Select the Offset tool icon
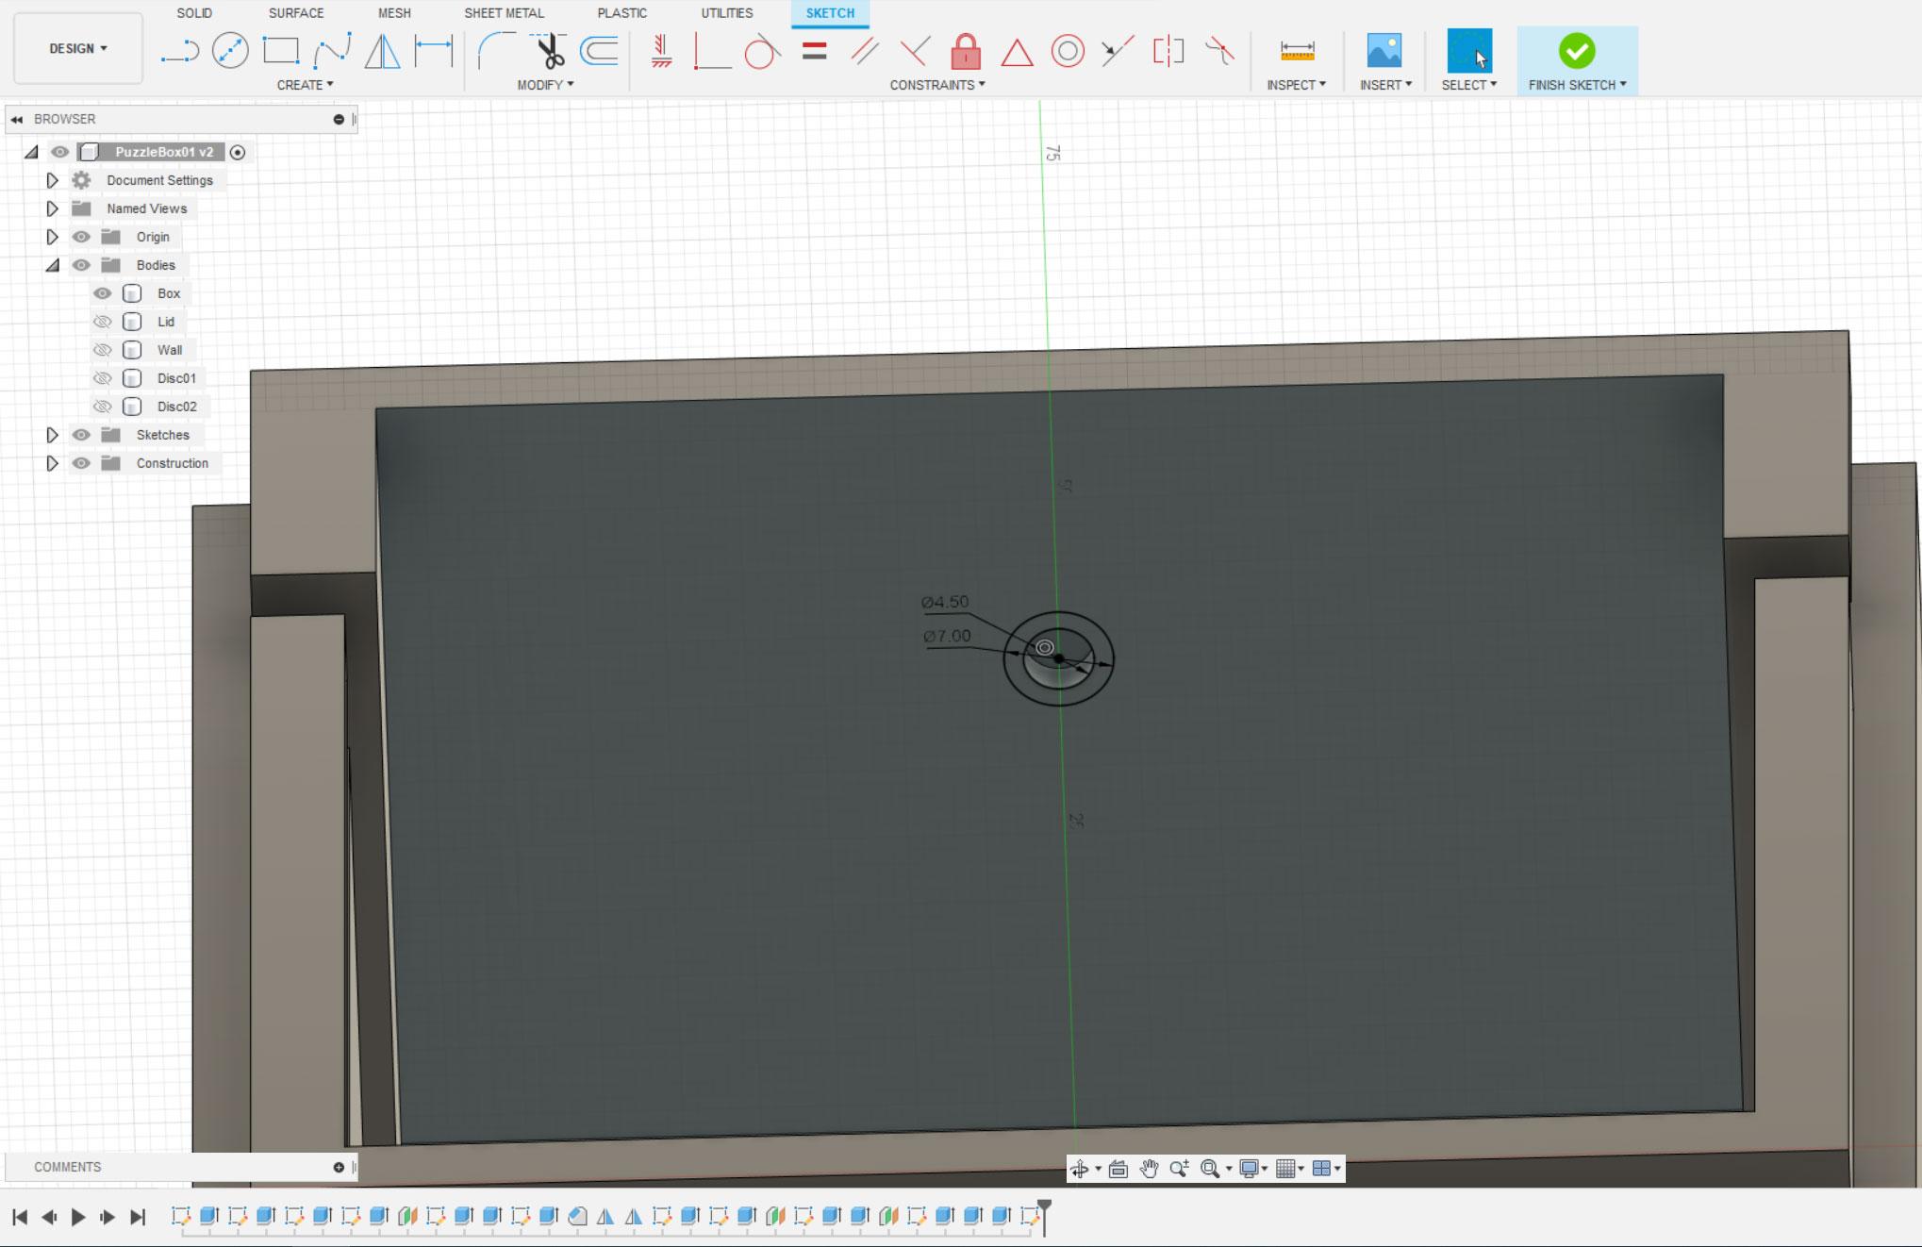 (600, 51)
